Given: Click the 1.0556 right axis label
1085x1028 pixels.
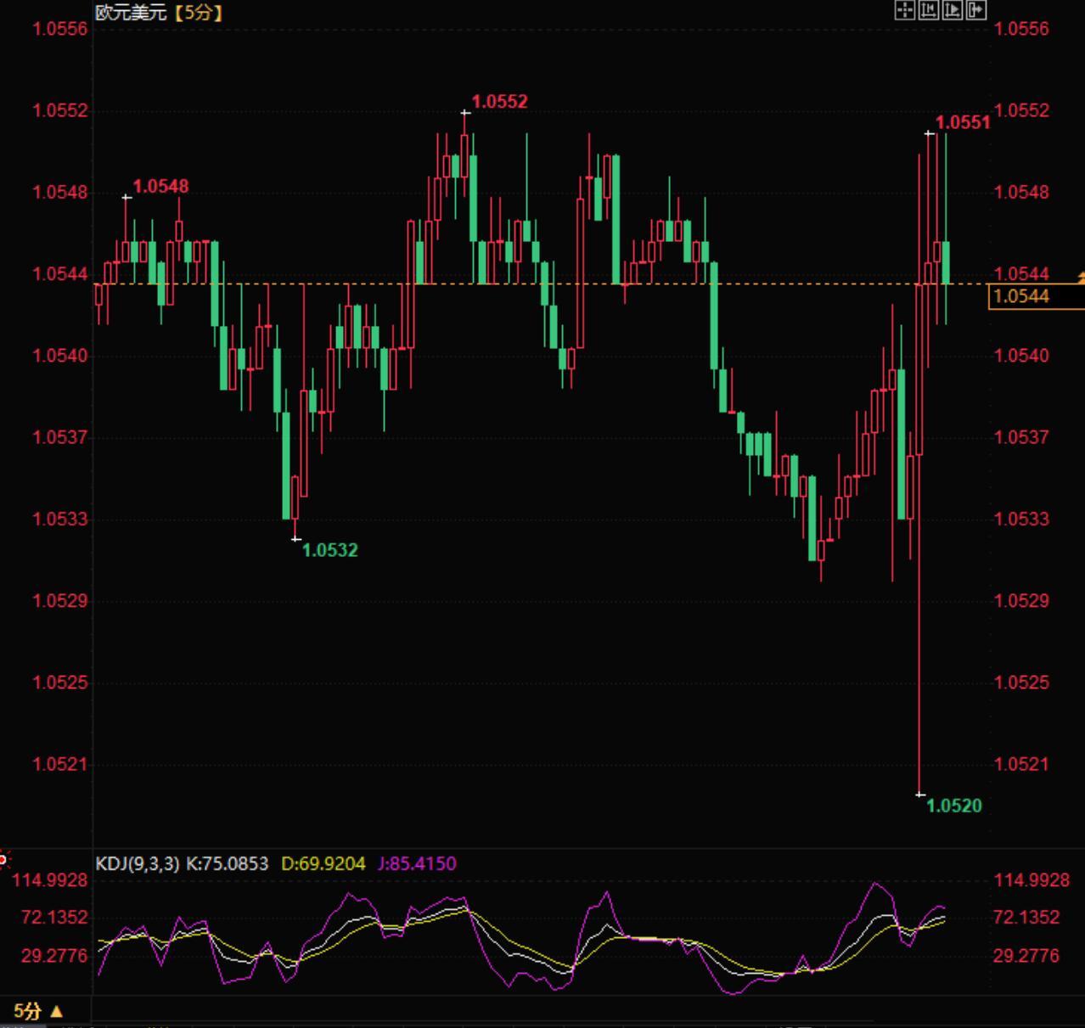Looking at the screenshot, I should coord(1021,29).
